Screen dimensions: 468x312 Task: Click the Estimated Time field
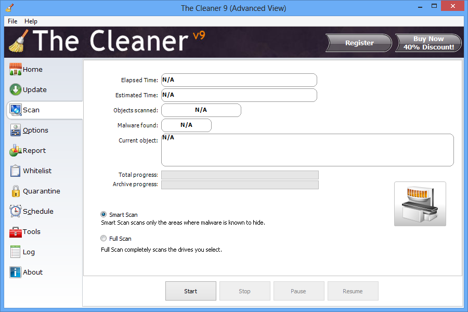coord(239,95)
